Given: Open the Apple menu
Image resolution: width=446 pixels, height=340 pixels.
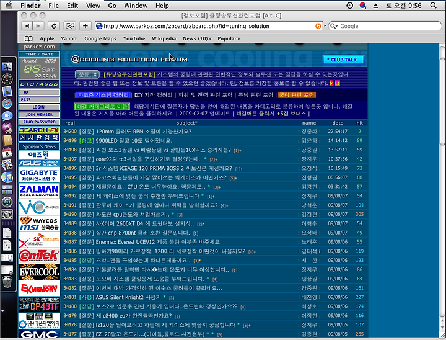Looking at the screenshot, I should pyautogui.click(x=9, y=6).
